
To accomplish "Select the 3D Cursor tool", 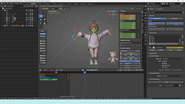I will pos(45,12).
